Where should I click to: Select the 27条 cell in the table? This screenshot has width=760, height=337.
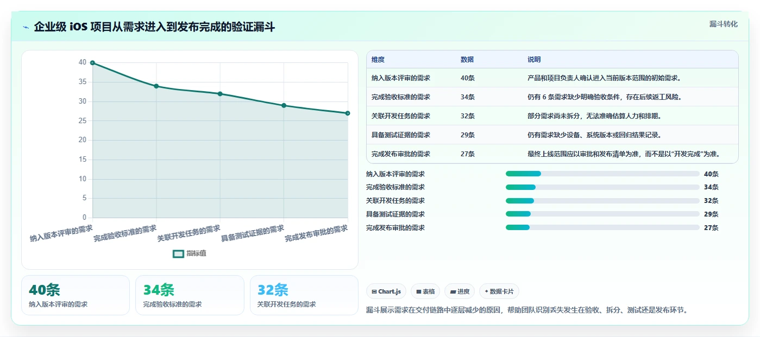468,154
